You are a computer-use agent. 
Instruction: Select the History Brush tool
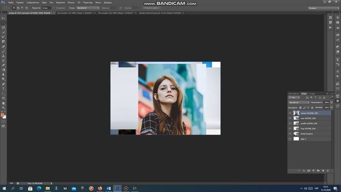point(3,60)
